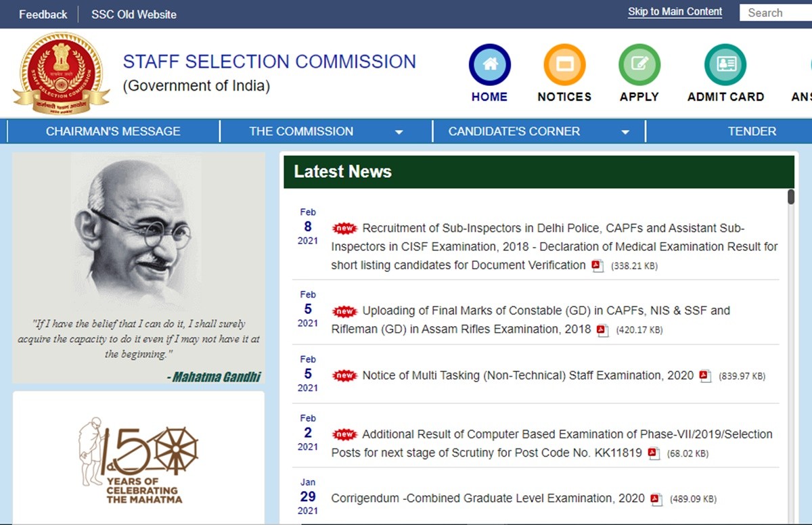812x525 pixels.
Task: Open PDF icon for Combined Graduate Level corrigendum
Action: point(656,499)
